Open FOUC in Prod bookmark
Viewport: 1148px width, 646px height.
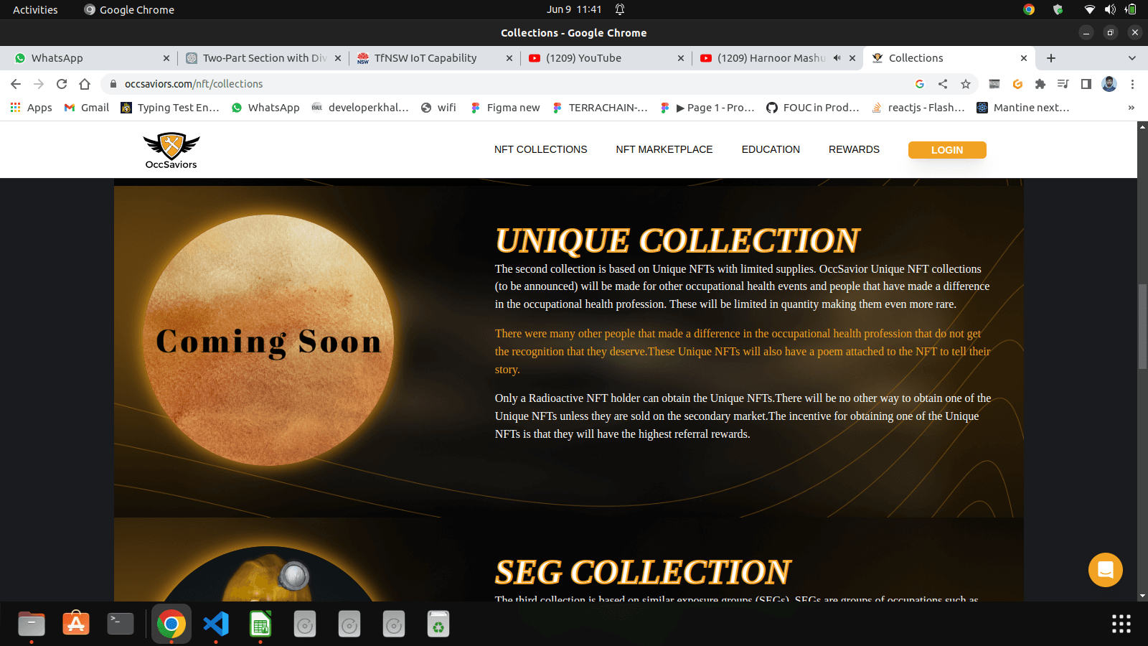pyautogui.click(x=813, y=108)
